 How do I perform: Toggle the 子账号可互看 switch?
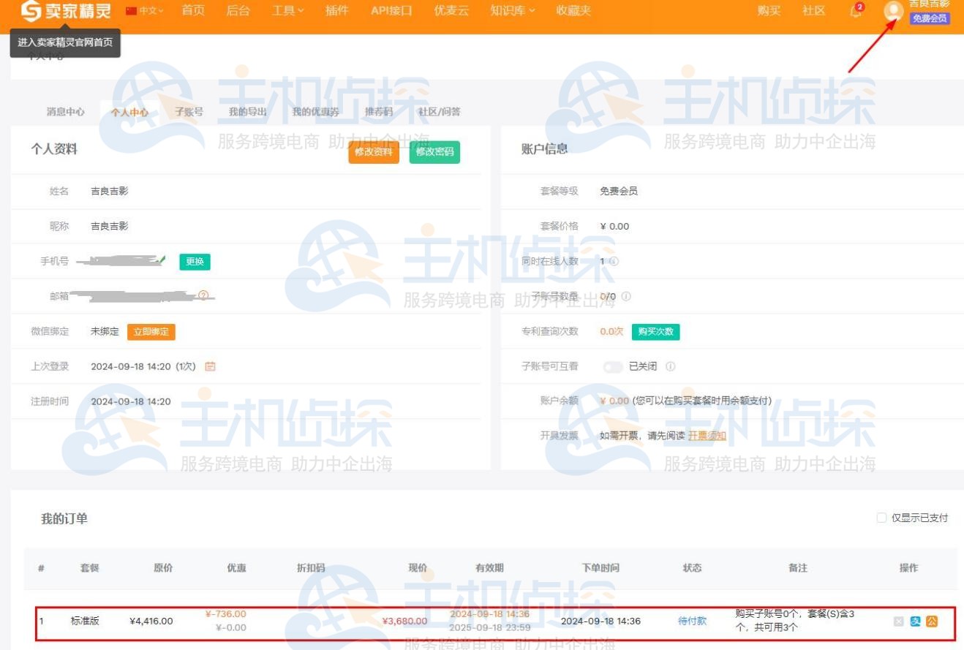pos(613,366)
